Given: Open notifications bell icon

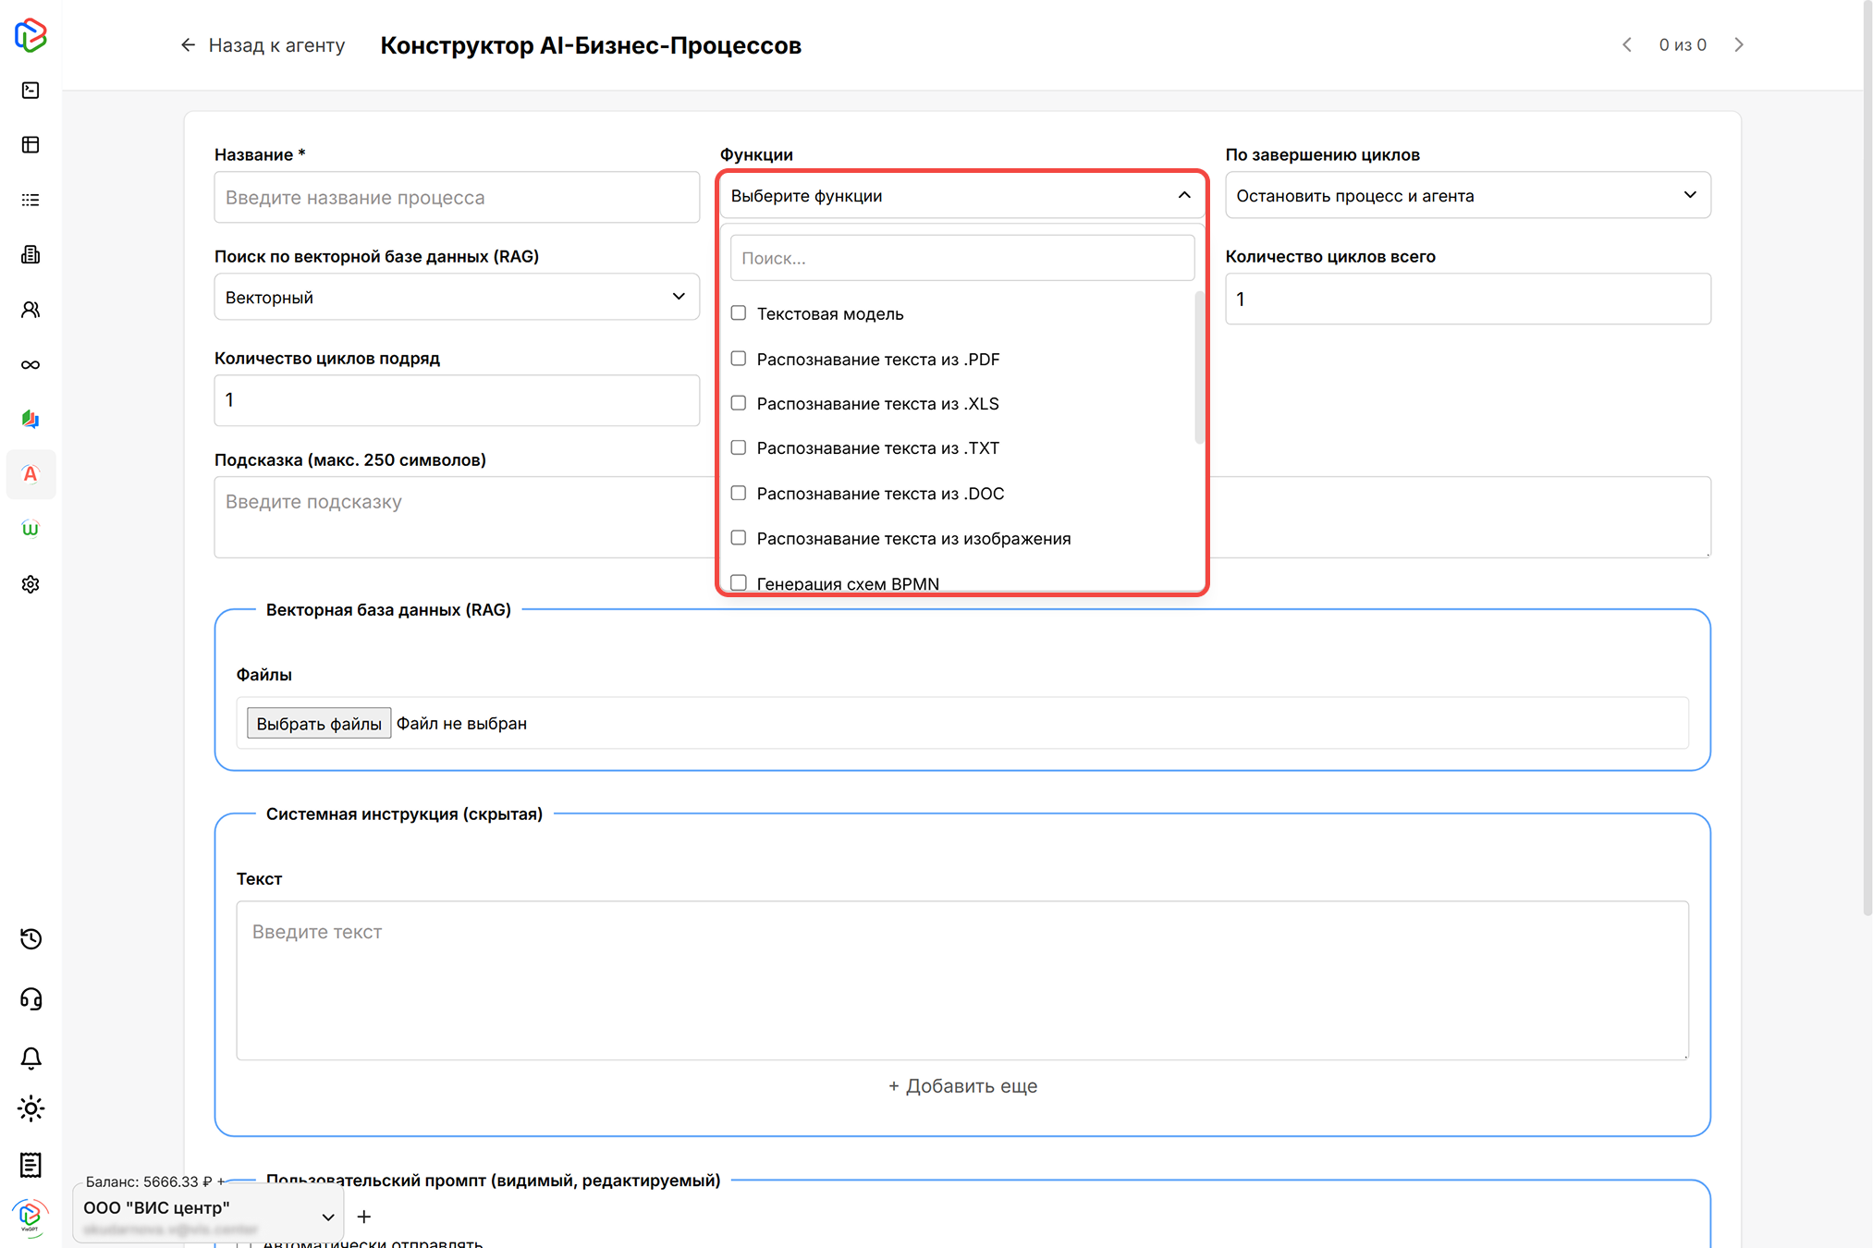Looking at the screenshot, I should pyautogui.click(x=31, y=1058).
